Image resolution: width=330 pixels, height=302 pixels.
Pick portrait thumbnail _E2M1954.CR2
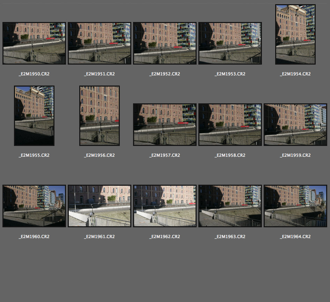295,34
